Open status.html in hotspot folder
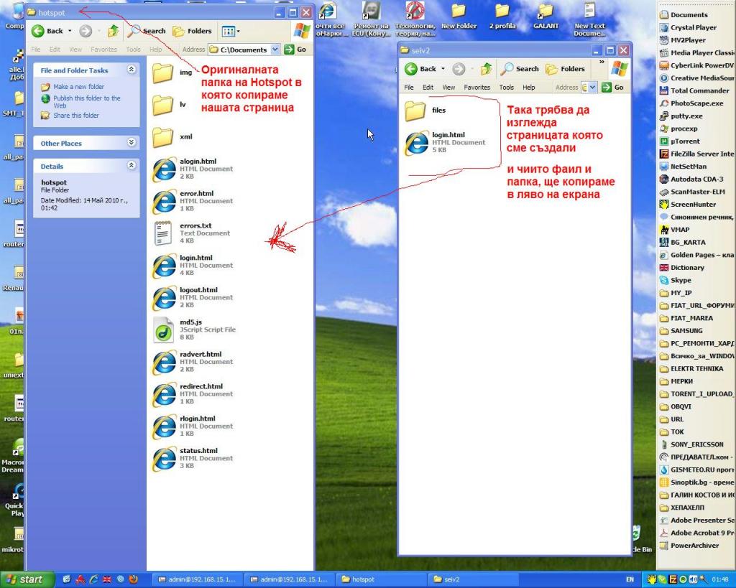 click(164, 458)
